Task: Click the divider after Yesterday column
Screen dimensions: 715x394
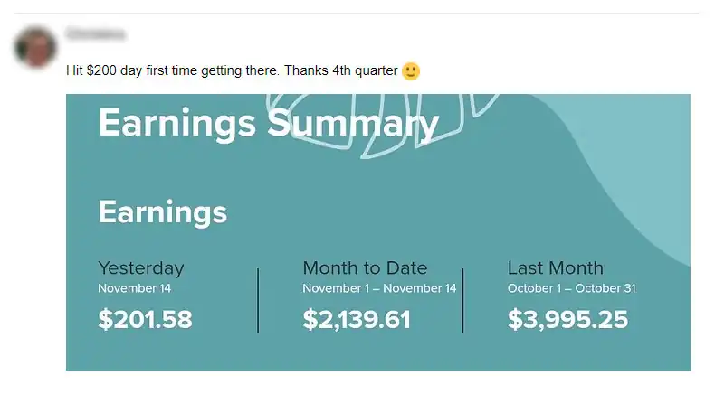Action: [258, 300]
